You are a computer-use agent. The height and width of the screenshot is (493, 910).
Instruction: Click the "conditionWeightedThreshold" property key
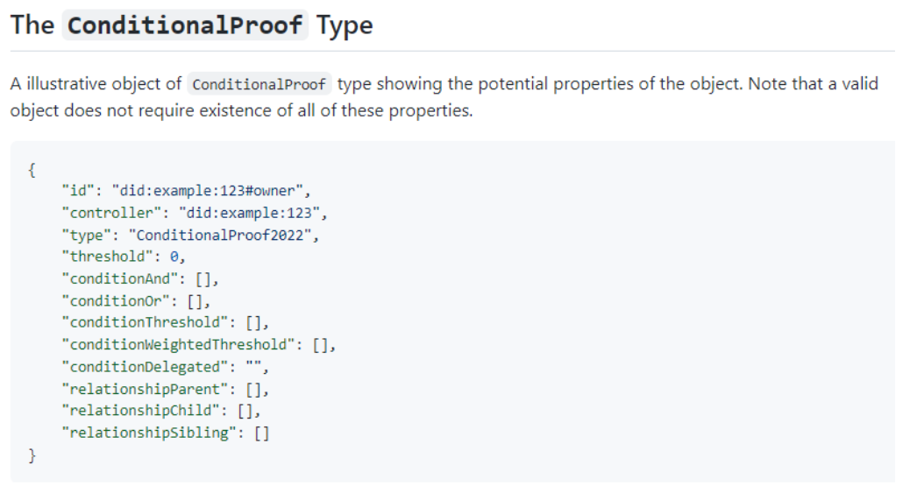178,344
